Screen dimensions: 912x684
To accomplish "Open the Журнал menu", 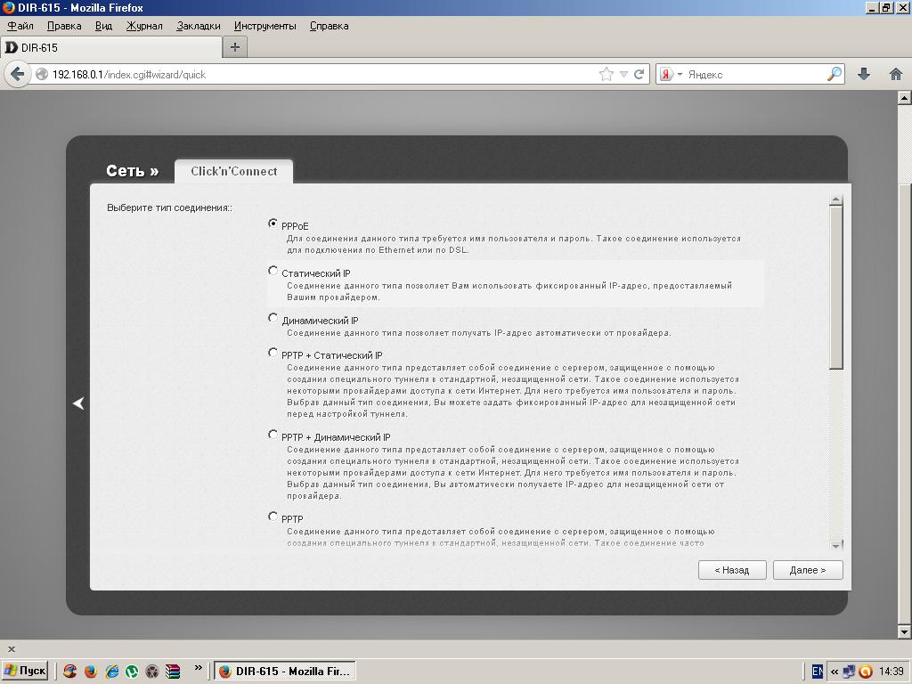I will (x=144, y=26).
